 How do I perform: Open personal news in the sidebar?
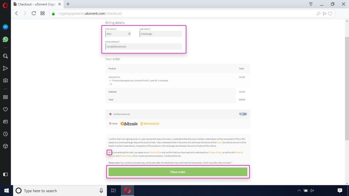pyautogui.click(x=5, y=121)
